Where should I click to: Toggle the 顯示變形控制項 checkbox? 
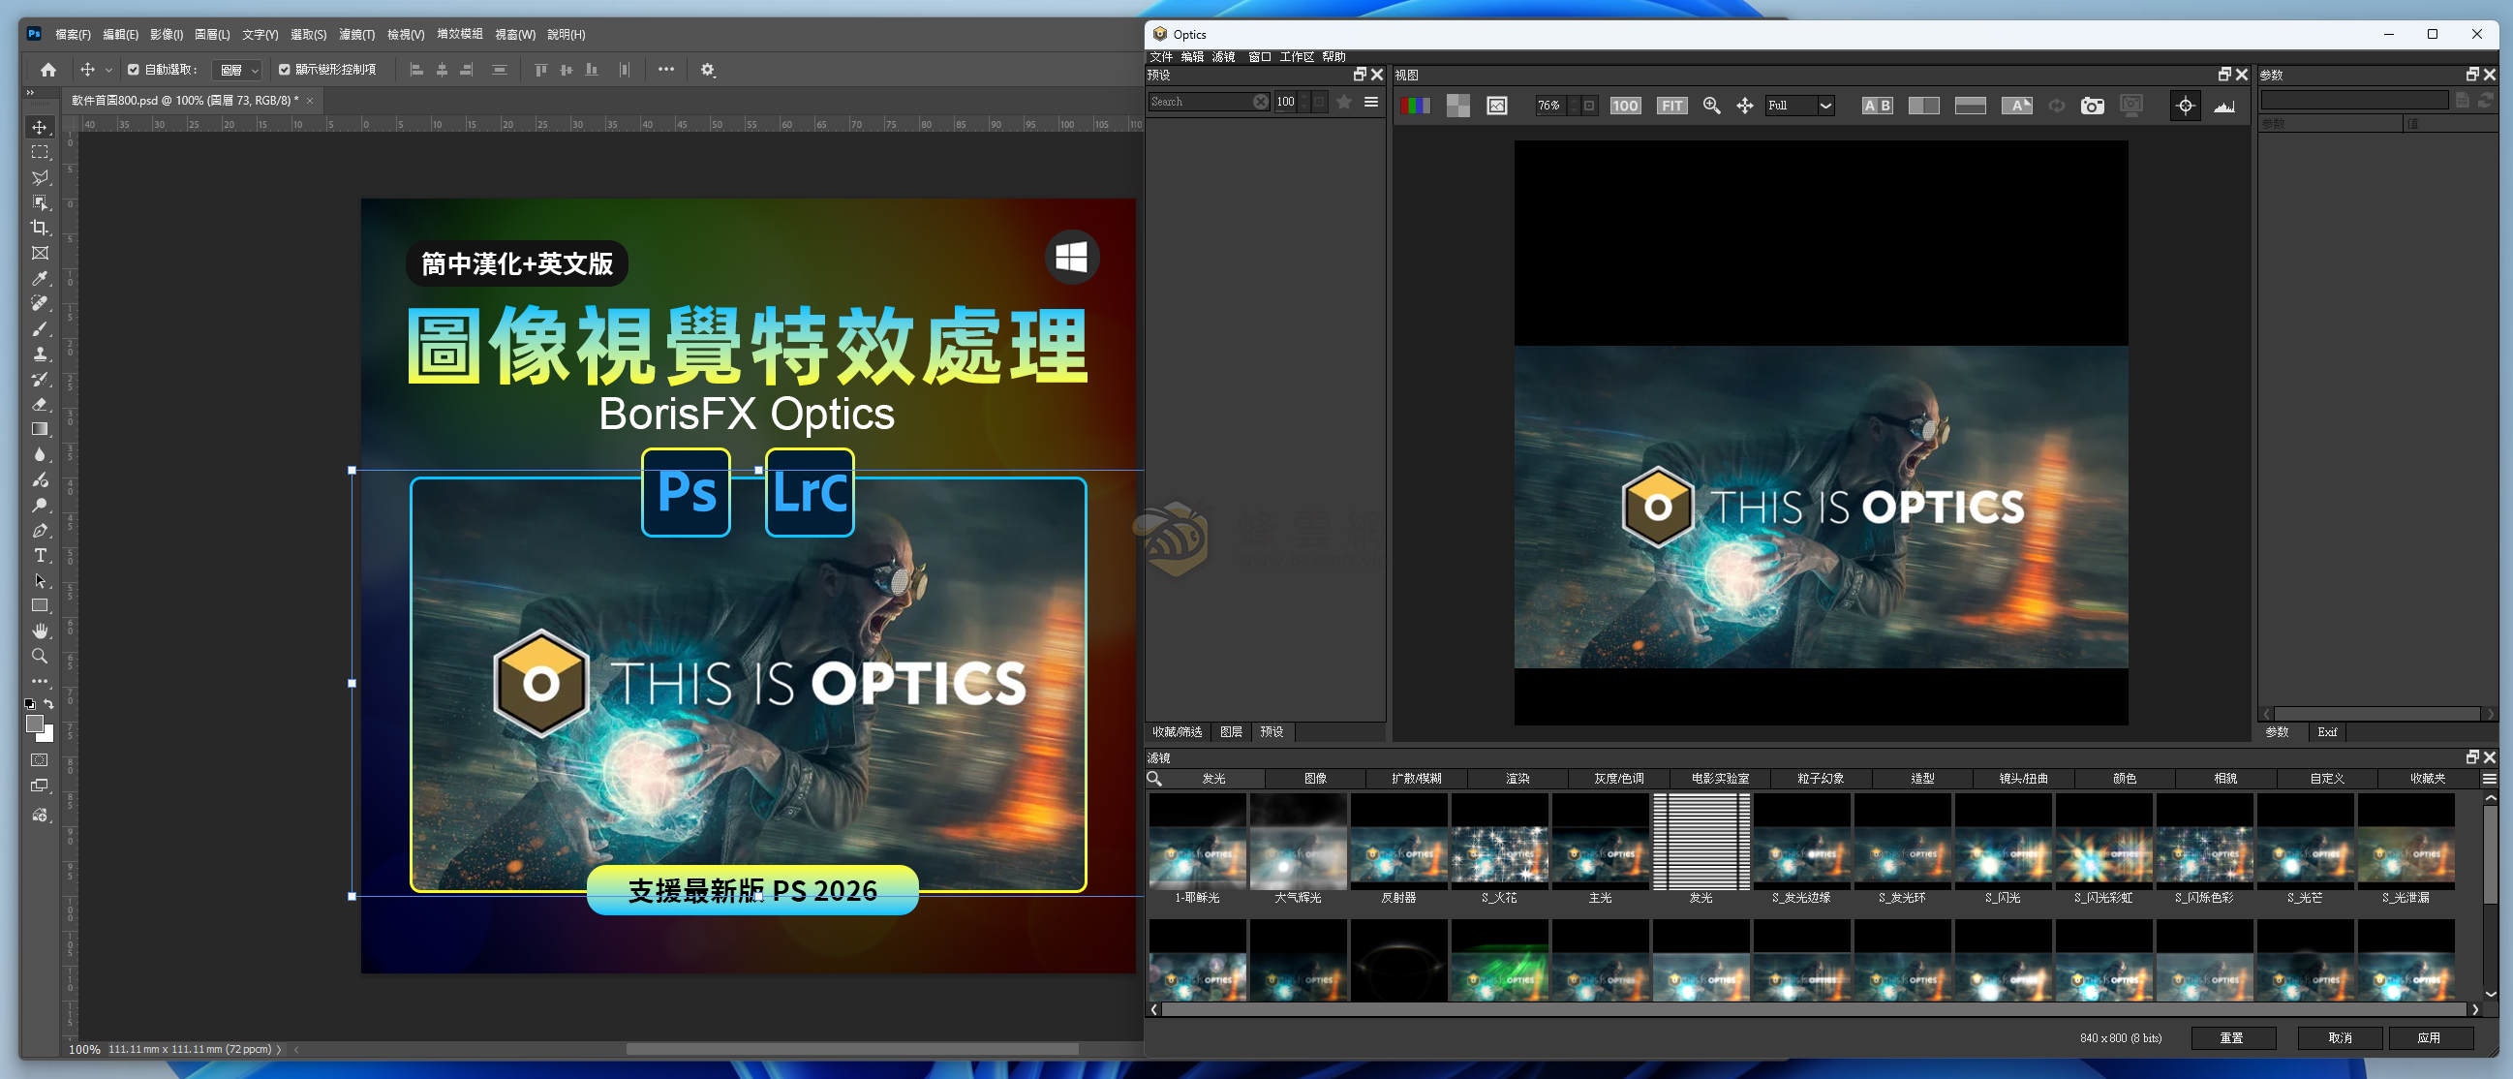(285, 71)
